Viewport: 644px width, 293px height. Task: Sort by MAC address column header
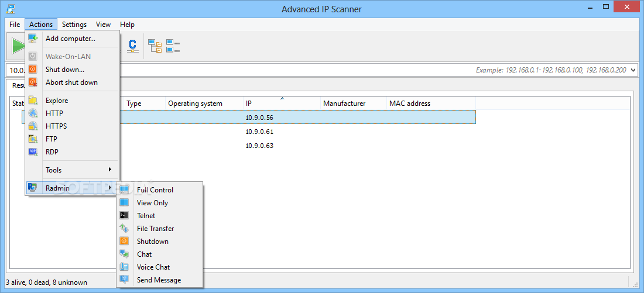click(x=431, y=104)
